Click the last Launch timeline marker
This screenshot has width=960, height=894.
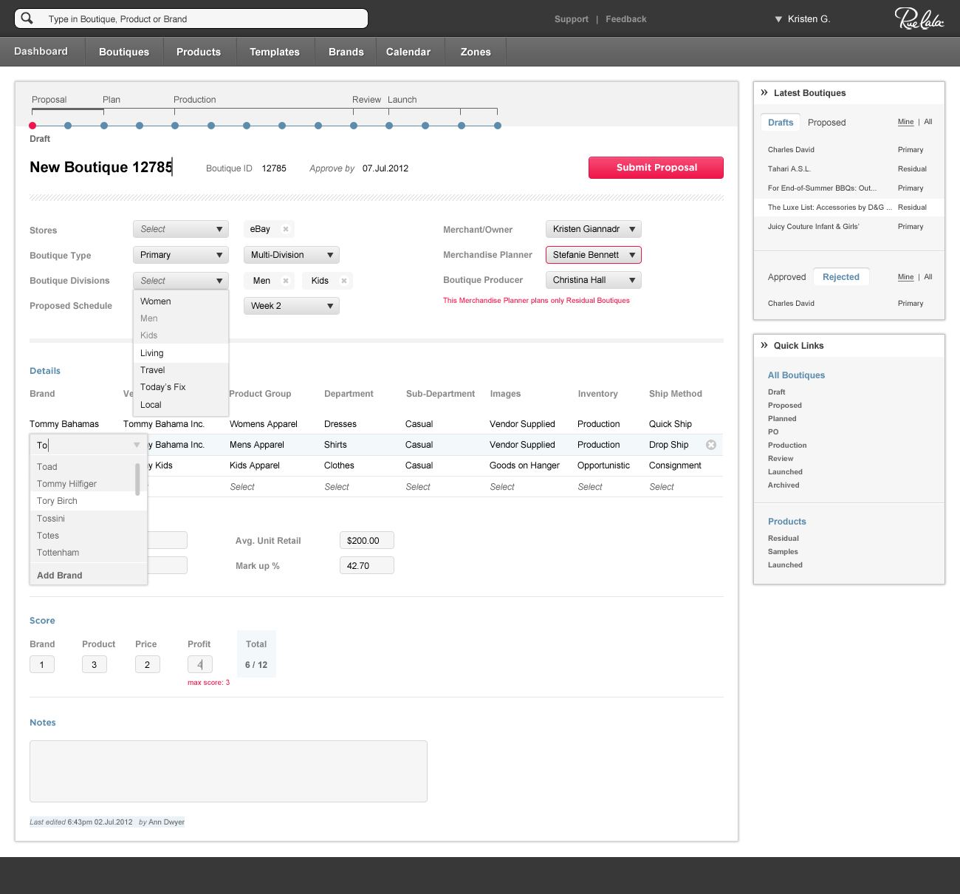(x=498, y=126)
